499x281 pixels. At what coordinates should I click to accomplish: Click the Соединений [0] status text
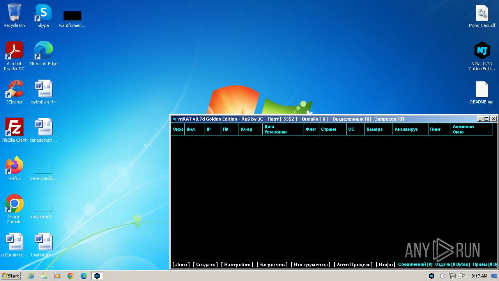415,265
